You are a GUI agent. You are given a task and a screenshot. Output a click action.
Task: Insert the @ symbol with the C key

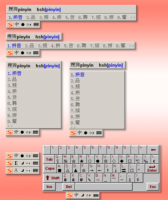tap(83, 178)
